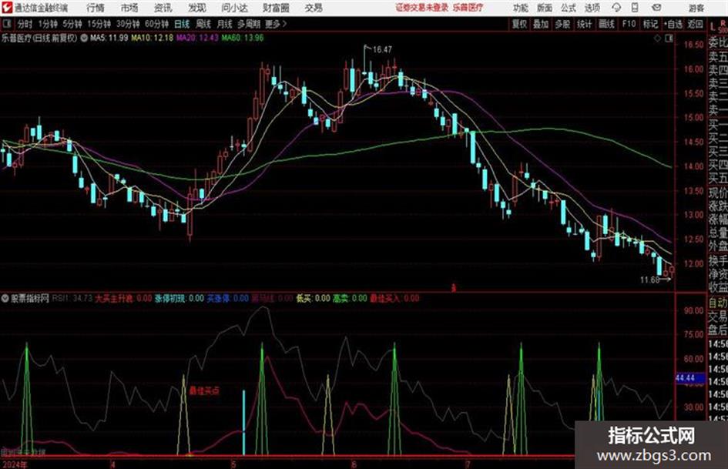Switch to the 周线 tab
The image size is (728, 469).
point(203,24)
